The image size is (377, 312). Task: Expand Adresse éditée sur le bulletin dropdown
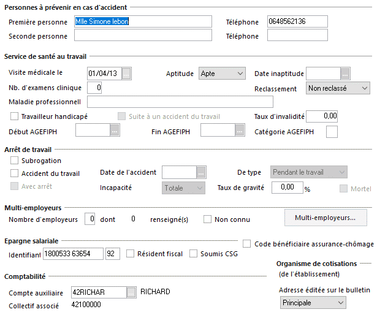coord(313,303)
